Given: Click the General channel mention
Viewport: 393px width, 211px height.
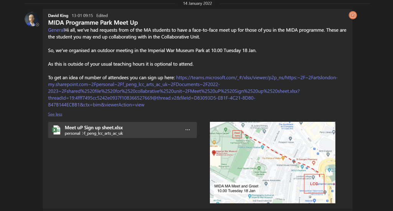Looking at the screenshot, I should coord(56,30).
